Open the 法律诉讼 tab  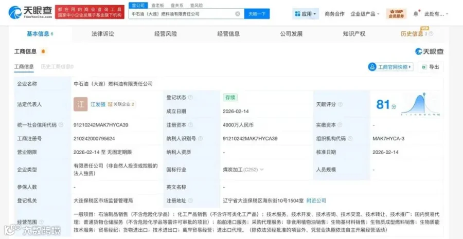tap(103, 34)
